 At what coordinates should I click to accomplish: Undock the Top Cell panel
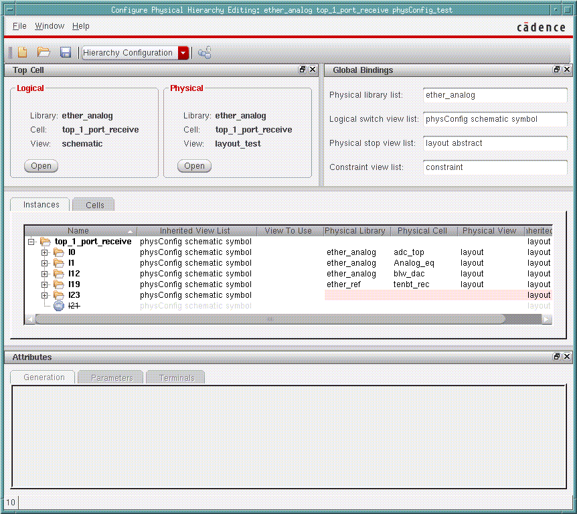pos(303,70)
